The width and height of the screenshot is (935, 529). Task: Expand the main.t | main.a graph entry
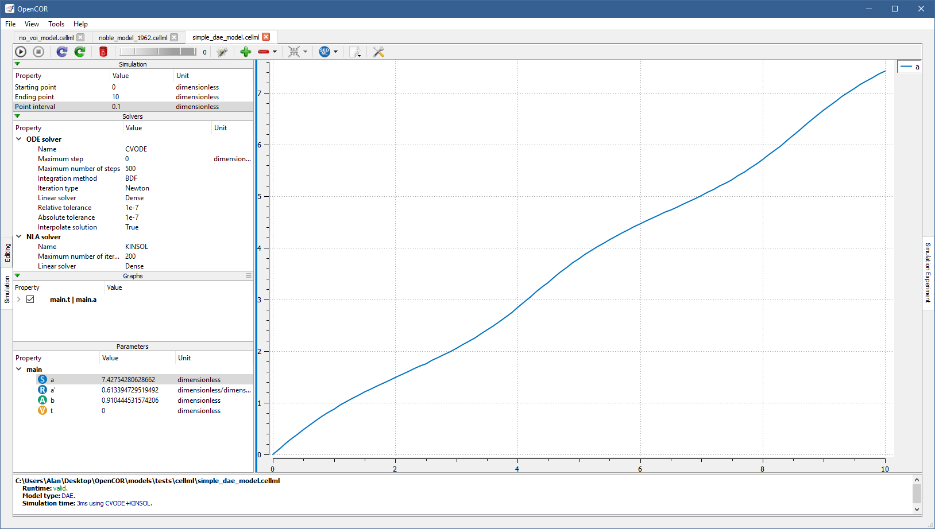point(19,299)
